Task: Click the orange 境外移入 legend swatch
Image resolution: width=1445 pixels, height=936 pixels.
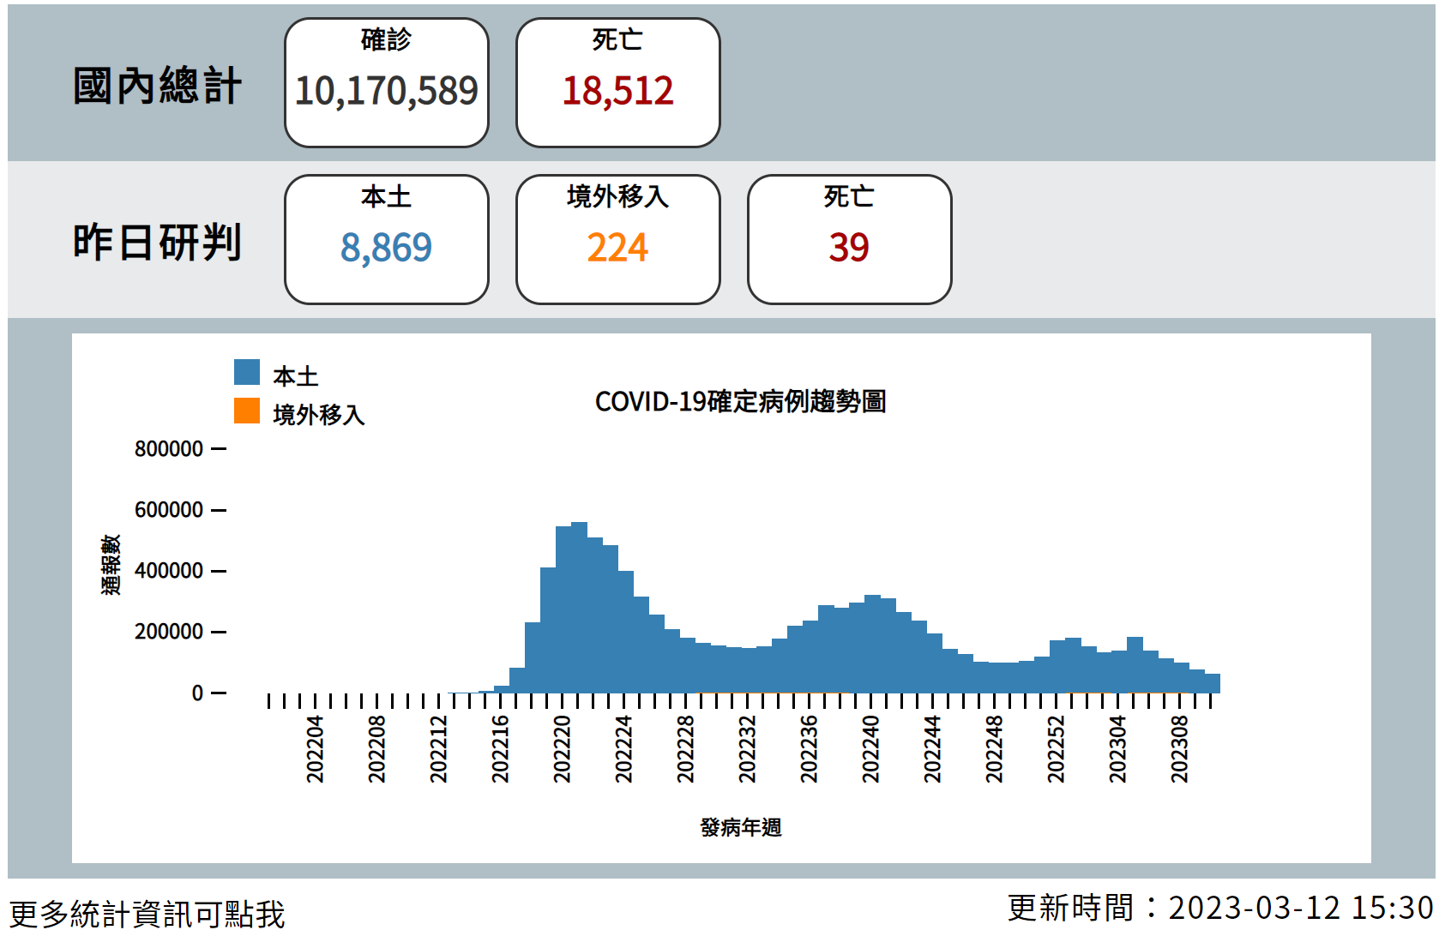Action: pyautogui.click(x=247, y=411)
